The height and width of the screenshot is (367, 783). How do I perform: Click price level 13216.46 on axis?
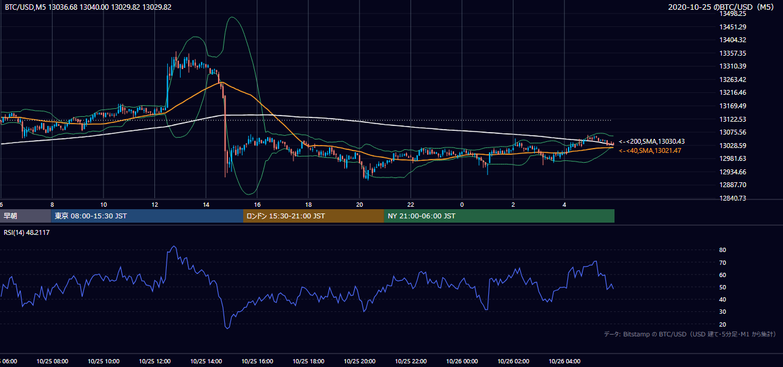click(x=733, y=92)
